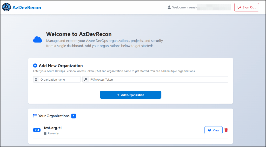Click the plus circle icon beside Add New Organization
Image resolution: width=266 pixels, height=147 pixels.
(35, 66)
